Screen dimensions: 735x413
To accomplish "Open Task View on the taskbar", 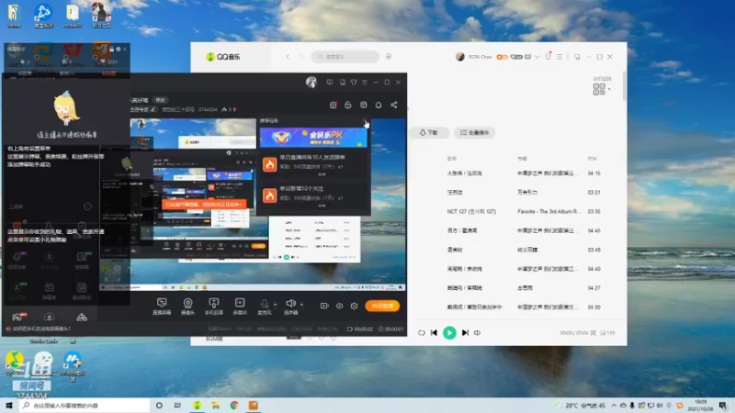I will pos(177,406).
